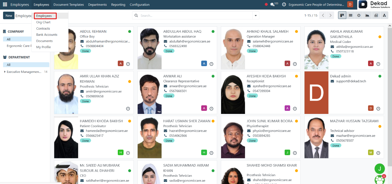Open the Configuration menu
This screenshot has height=184, width=392.
(140, 5)
